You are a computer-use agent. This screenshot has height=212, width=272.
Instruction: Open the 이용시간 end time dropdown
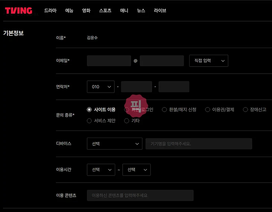pyautogui.click(x=136, y=170)
